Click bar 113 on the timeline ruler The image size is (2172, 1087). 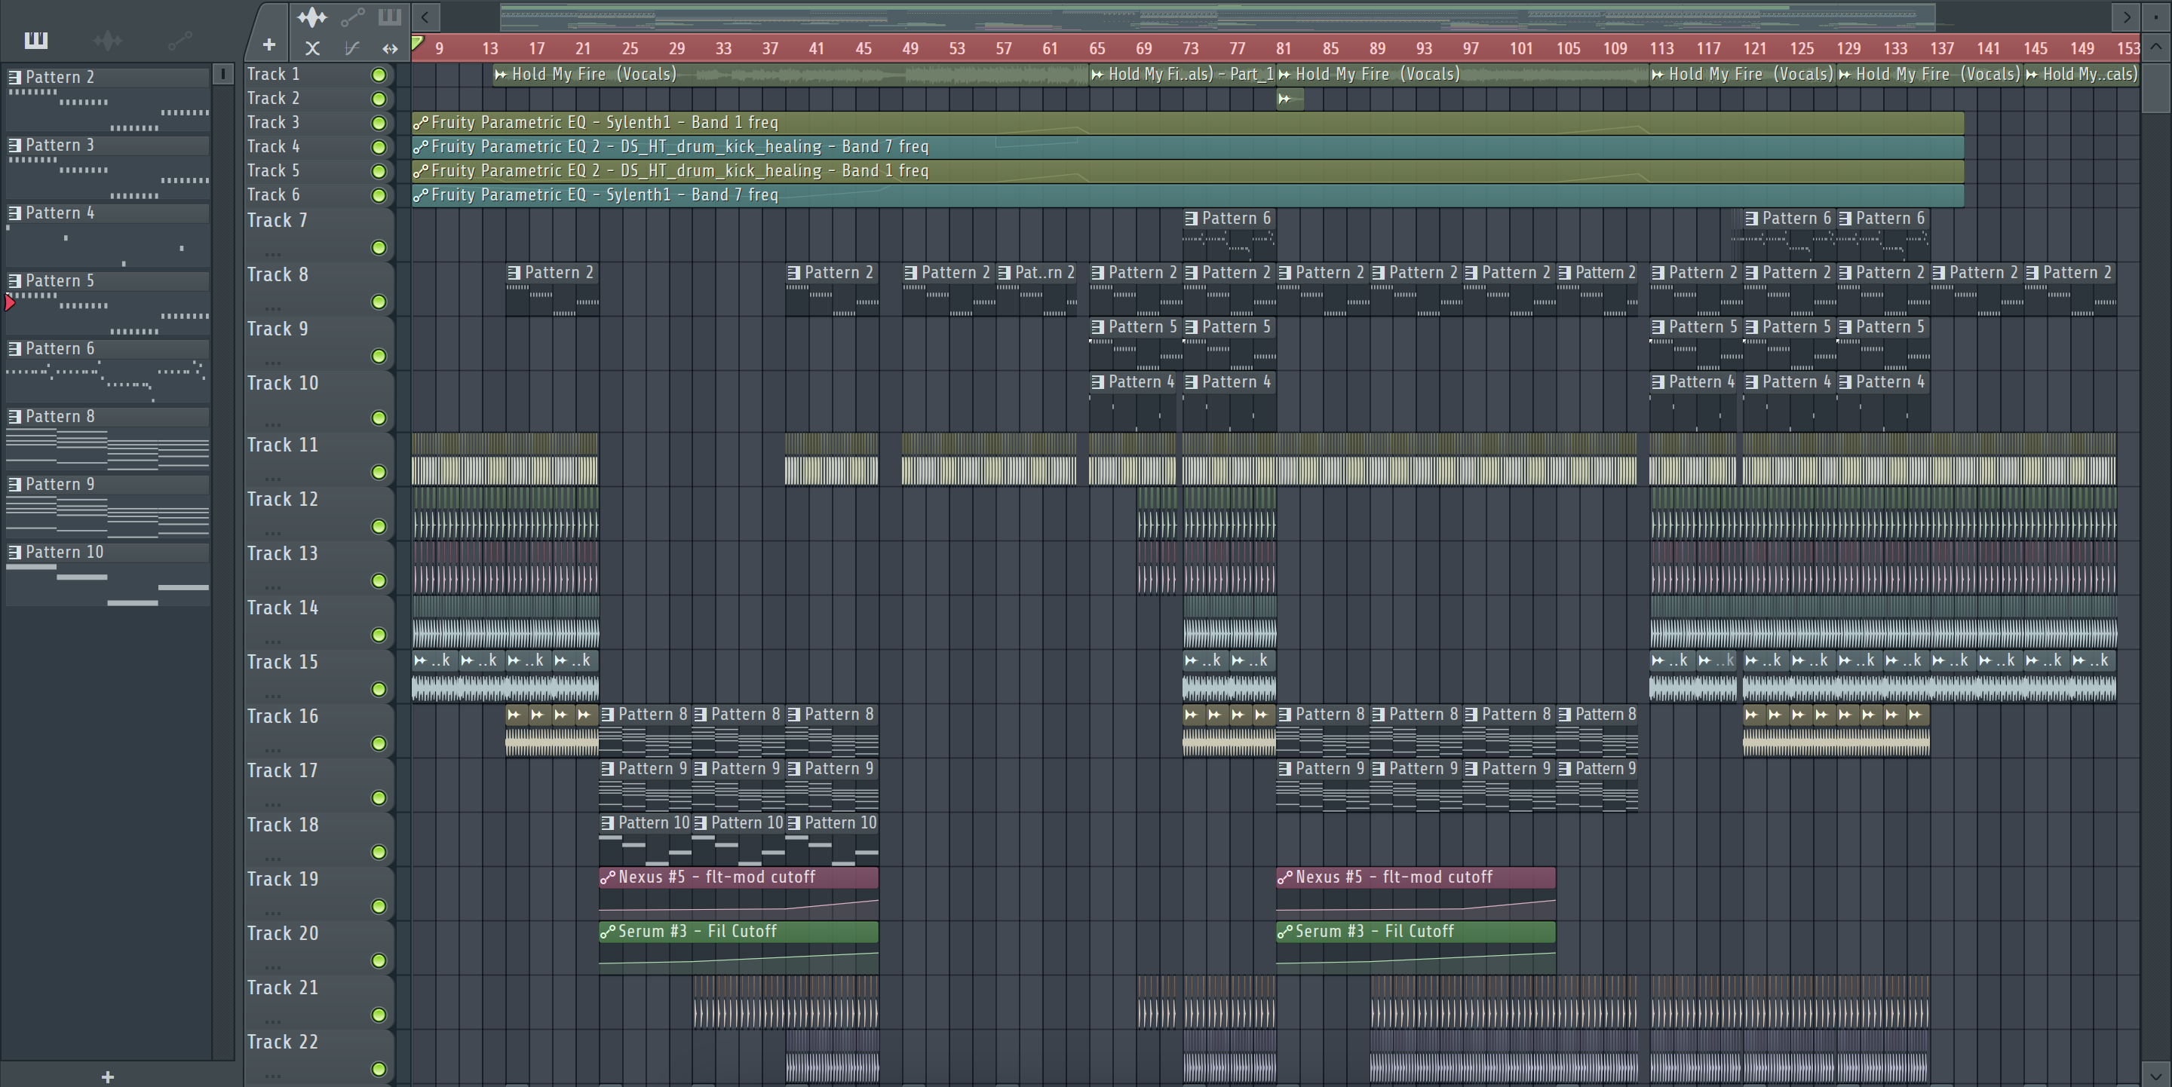pyautogui.click(x=1662, y=49)
